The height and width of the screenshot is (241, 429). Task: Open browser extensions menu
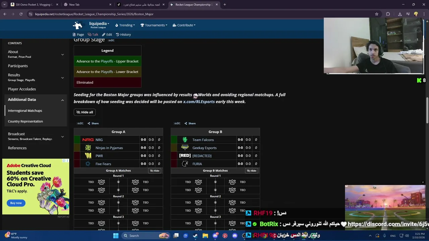click(388, 14)
